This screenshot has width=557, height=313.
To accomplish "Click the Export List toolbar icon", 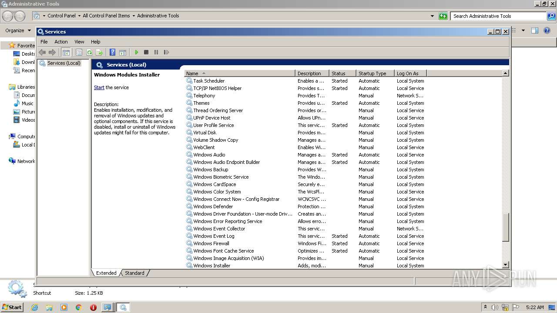I will tap(99, 52).
